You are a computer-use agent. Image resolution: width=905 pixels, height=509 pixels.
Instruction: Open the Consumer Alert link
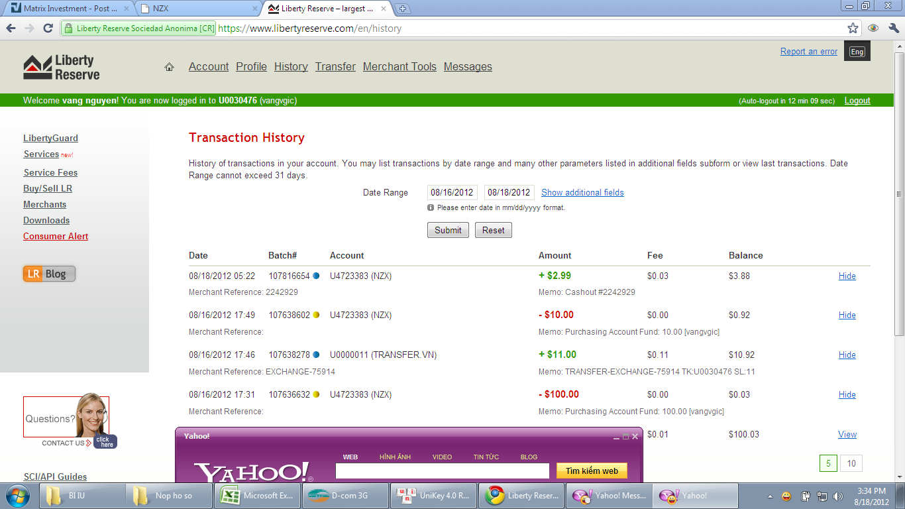56,237
